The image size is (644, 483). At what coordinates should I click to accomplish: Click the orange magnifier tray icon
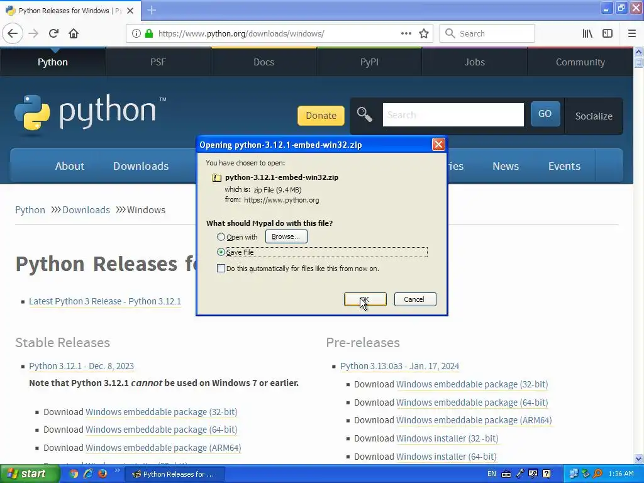tap(598, 474)
